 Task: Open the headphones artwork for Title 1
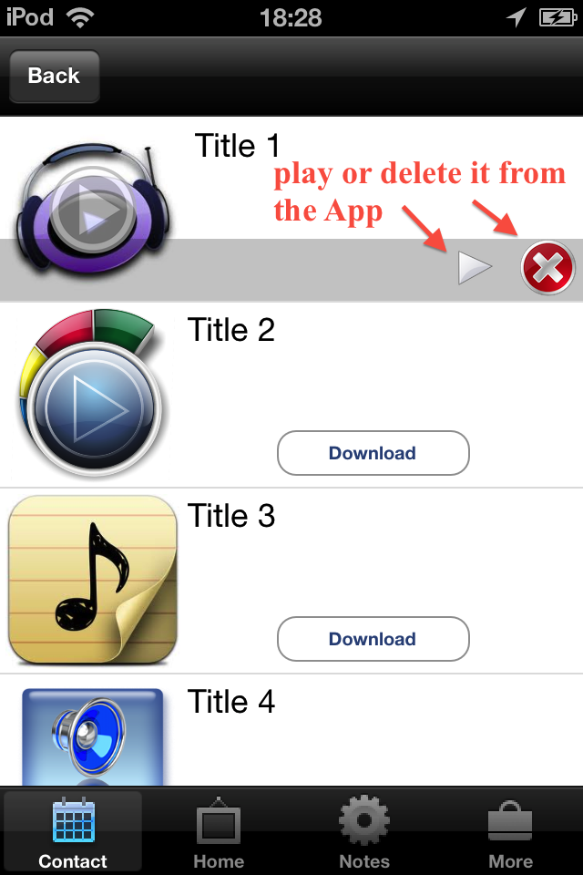pyautogui.click(x=94, y=209)
